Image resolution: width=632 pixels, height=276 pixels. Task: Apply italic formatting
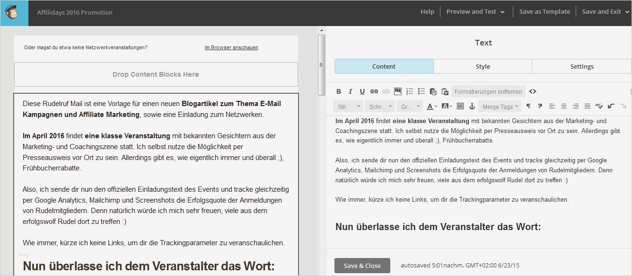coord(351,91)
